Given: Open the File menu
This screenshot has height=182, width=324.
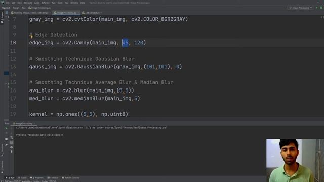Looking at the screenshot, I should [8, 3].
